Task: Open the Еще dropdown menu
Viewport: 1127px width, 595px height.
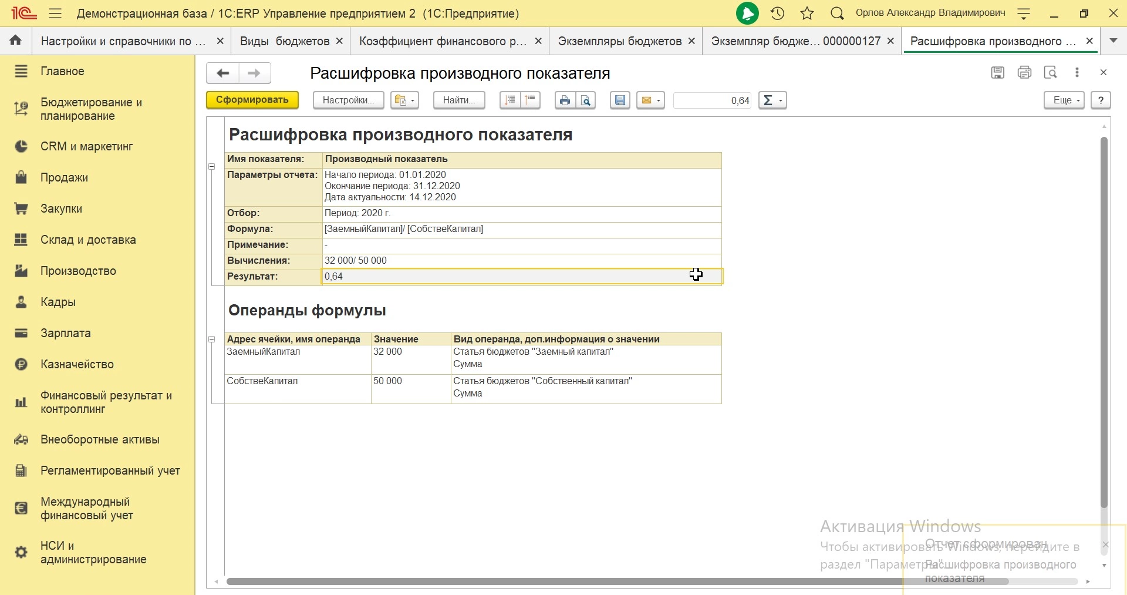Action: (x=1064, y=100)
